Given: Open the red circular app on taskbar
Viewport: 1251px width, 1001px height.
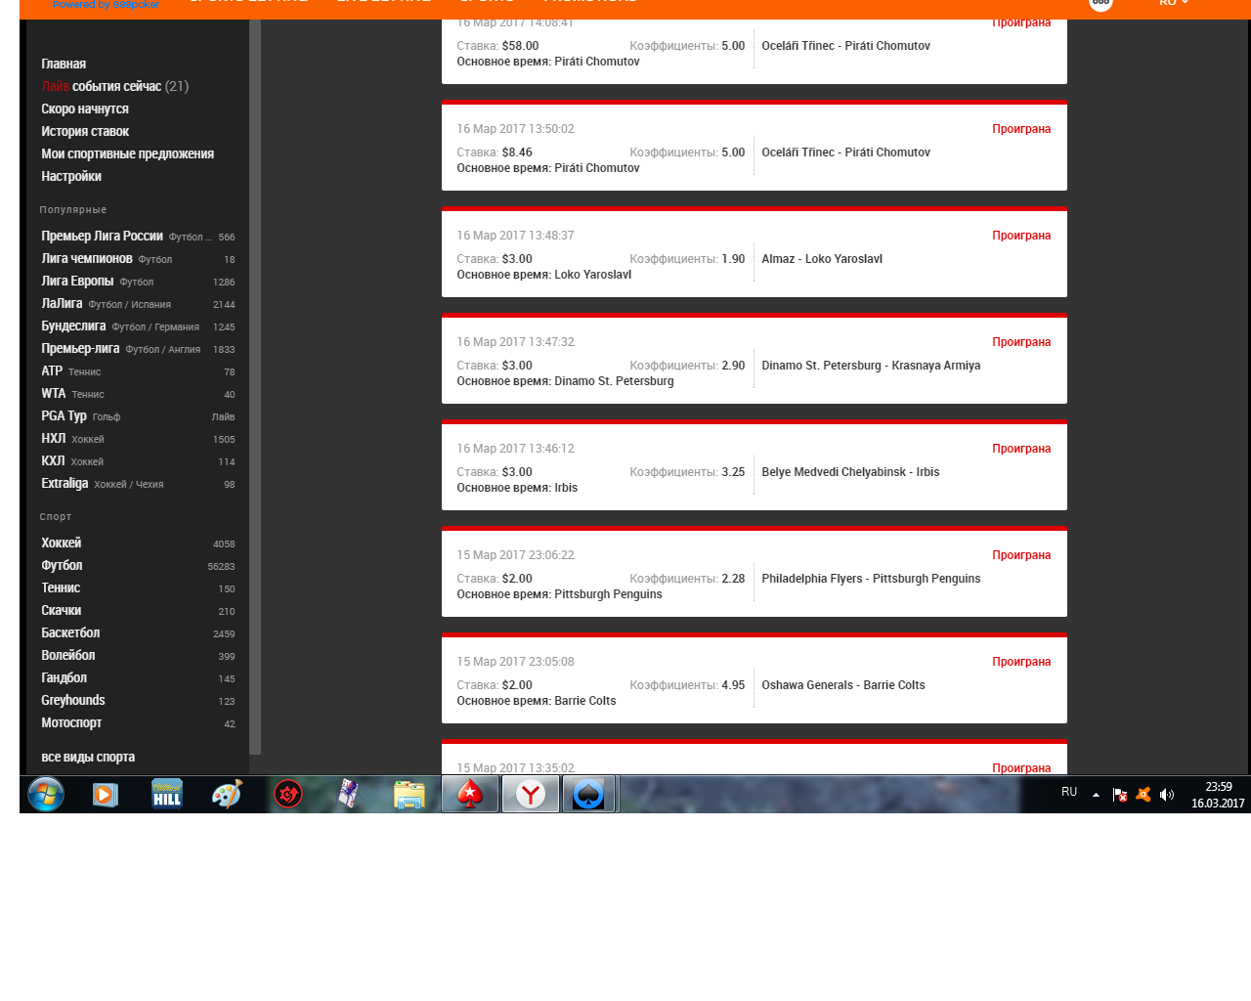Looking at the screenshot, I should pyautogui.click(x=288, y=795).
